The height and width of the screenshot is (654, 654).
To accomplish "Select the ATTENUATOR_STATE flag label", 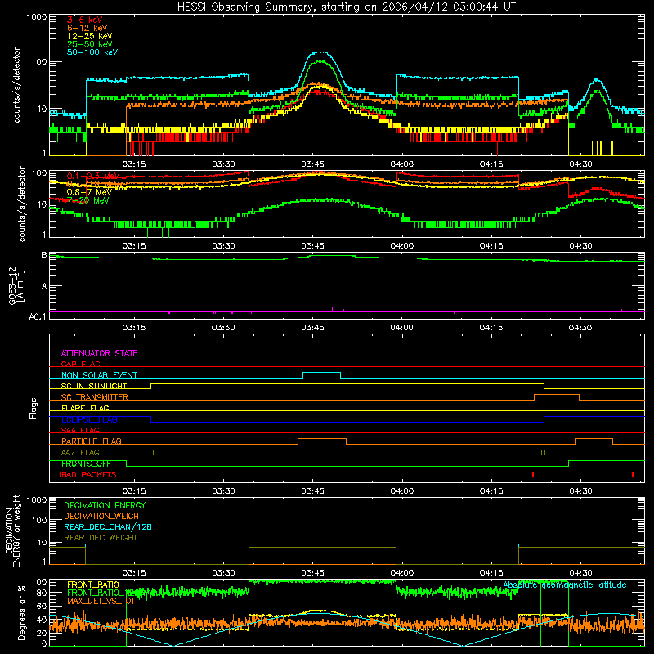I will click(99, 353).
